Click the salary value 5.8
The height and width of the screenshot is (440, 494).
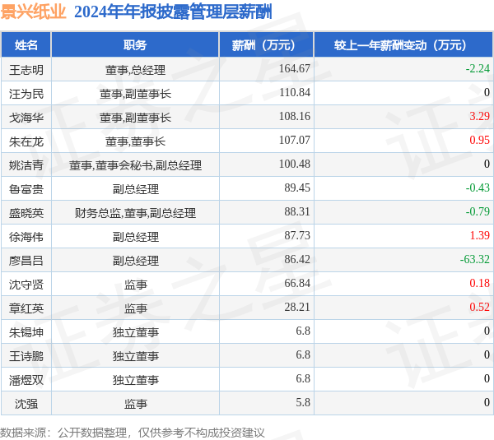click(303, 402)
